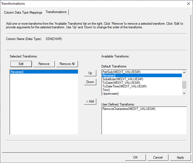Viewport: 193px width, 163px height.
Task: Select the Transformations tab
Action: tap(56, 12)
